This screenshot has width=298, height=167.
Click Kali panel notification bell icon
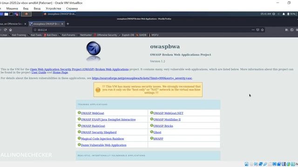tap(284, 14)
